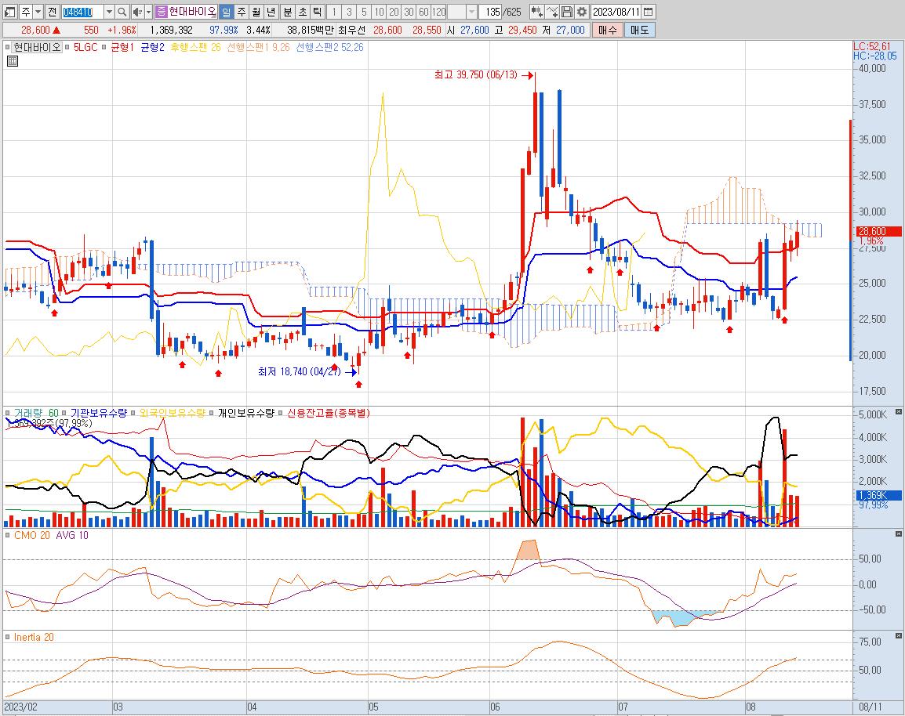Open stock search with the magnifier icon
Image resolution: width=905 pixels, height=716 pixels.
(122, 12)
